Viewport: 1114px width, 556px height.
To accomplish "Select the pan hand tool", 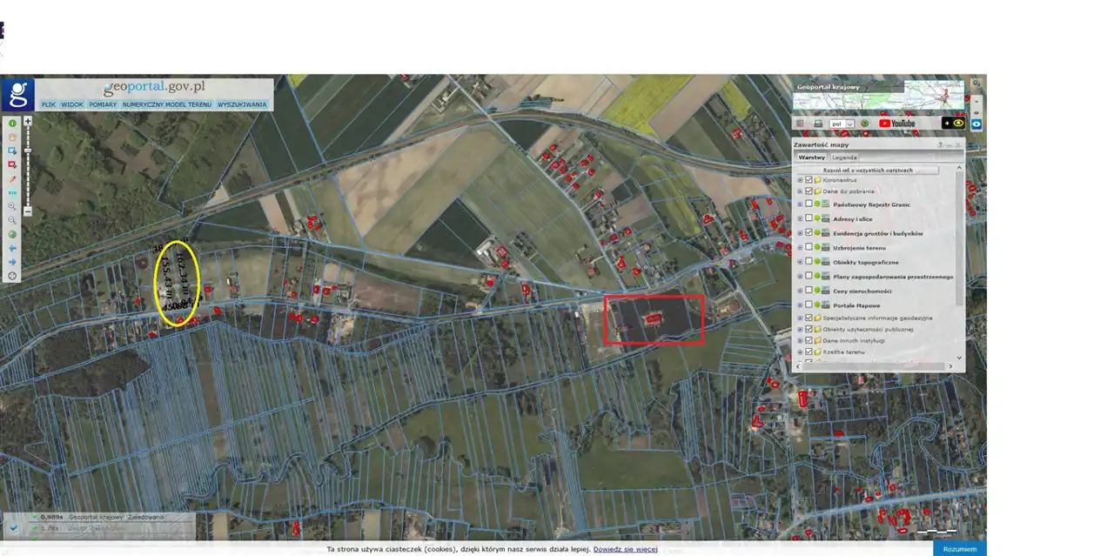I will [x=12, y=137].
